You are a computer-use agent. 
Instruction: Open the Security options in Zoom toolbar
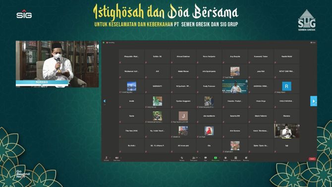click(182, 159)
